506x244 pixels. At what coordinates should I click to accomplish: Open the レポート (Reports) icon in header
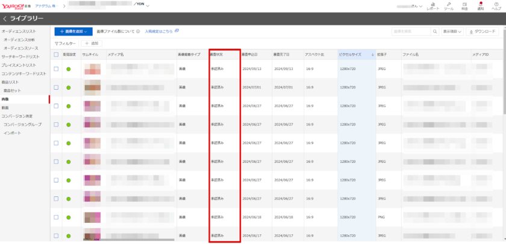[433, 6]
